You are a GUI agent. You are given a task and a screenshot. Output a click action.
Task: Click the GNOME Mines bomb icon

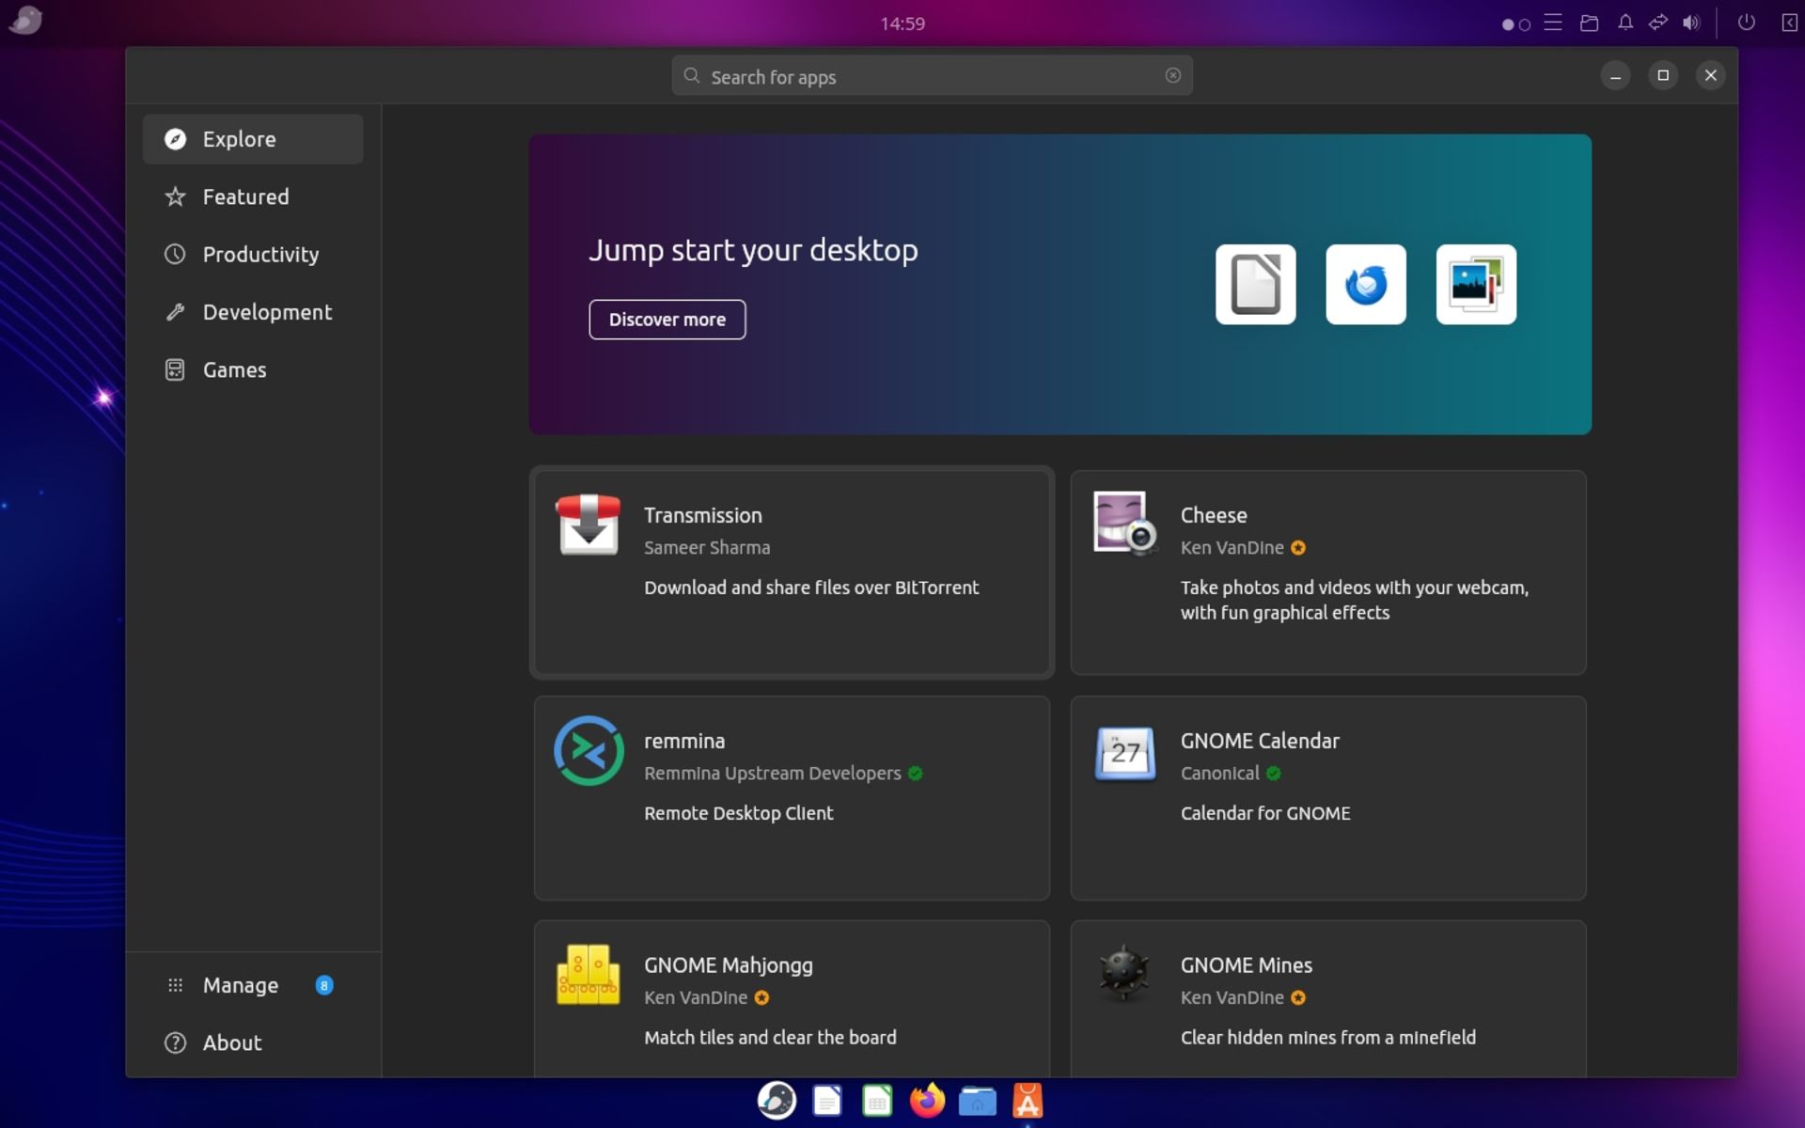[x=1124, y=974]
